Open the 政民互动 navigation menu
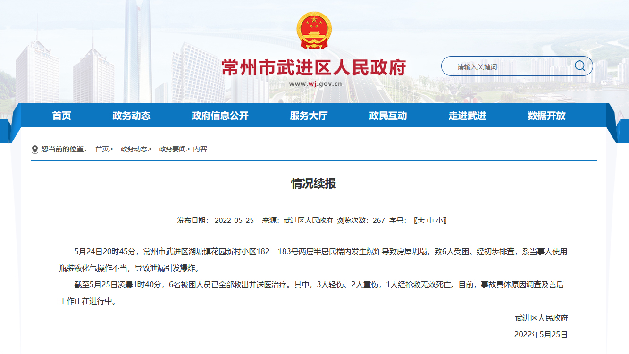This screenshot has width=629, height=354. (388, 115)
